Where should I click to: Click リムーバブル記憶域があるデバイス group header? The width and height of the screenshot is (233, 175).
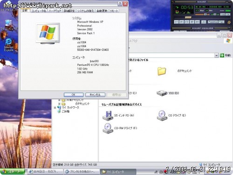pos(122,105)
